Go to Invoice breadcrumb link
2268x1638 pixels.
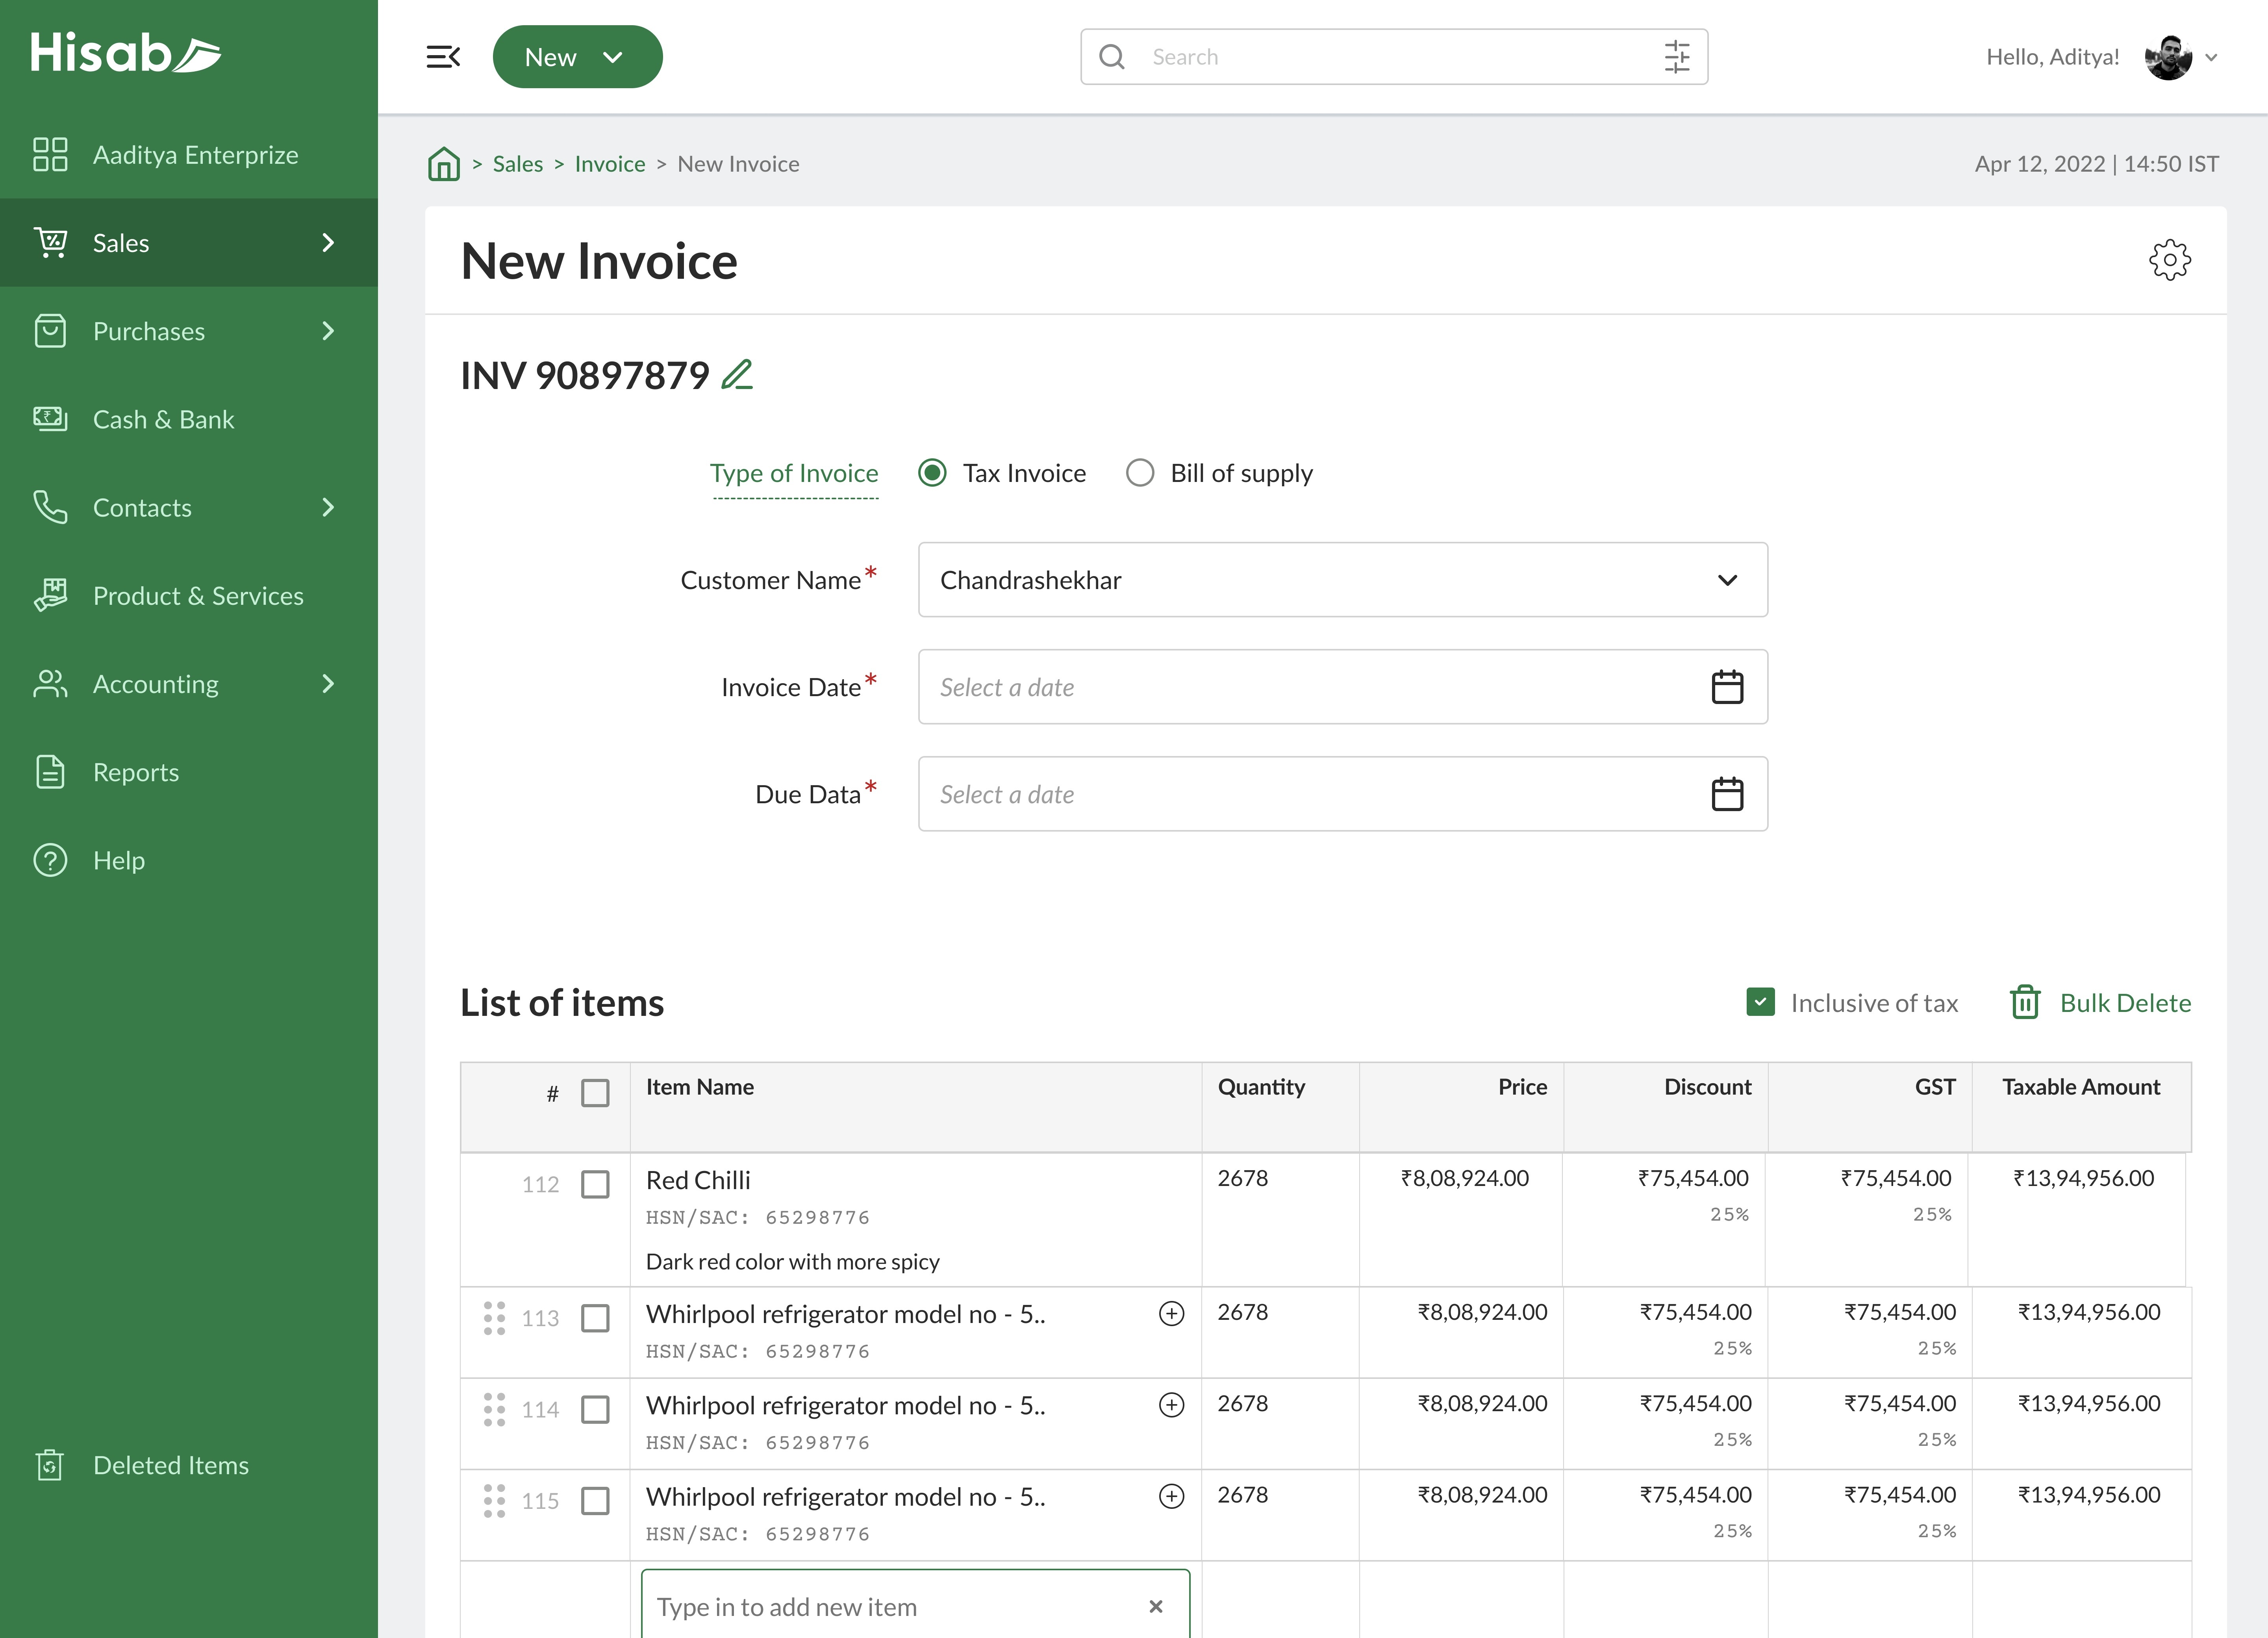pos(609,164)
